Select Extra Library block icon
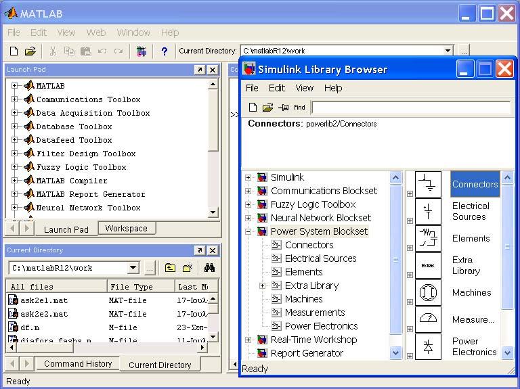520x389 pixels. pos(428,265)
